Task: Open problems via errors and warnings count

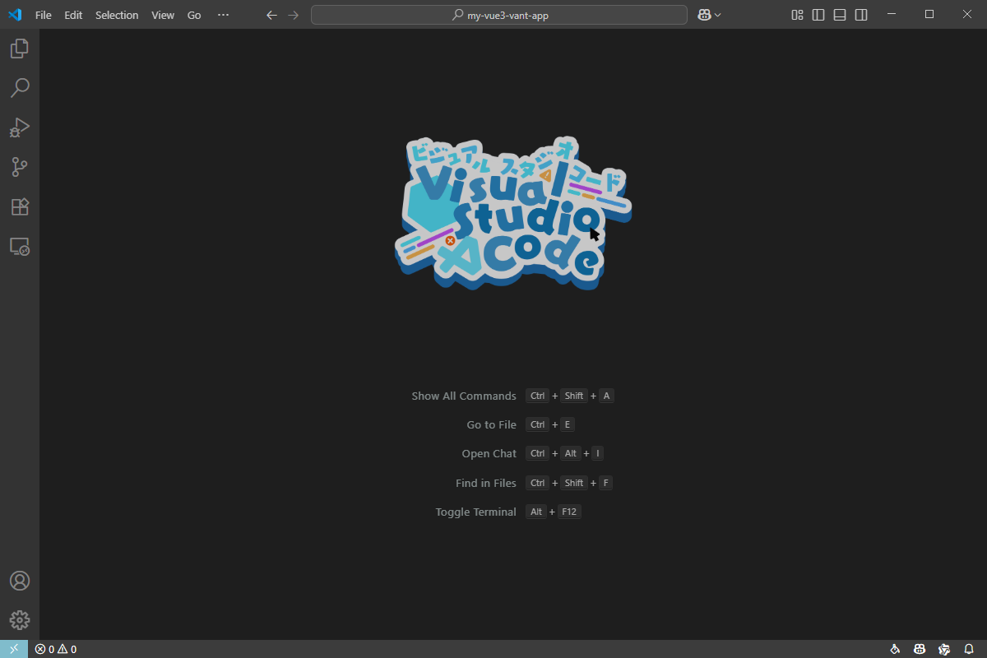Action: click(x=56, y=649)
